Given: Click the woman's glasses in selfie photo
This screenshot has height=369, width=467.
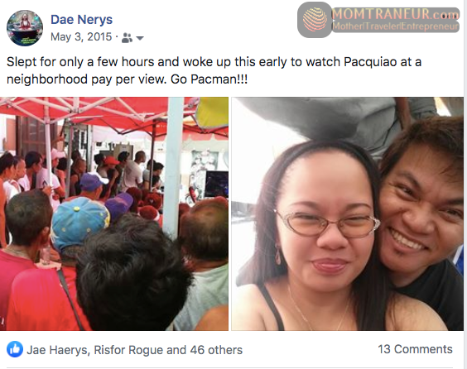Looking at the screenshot, I should click(327, 223).
